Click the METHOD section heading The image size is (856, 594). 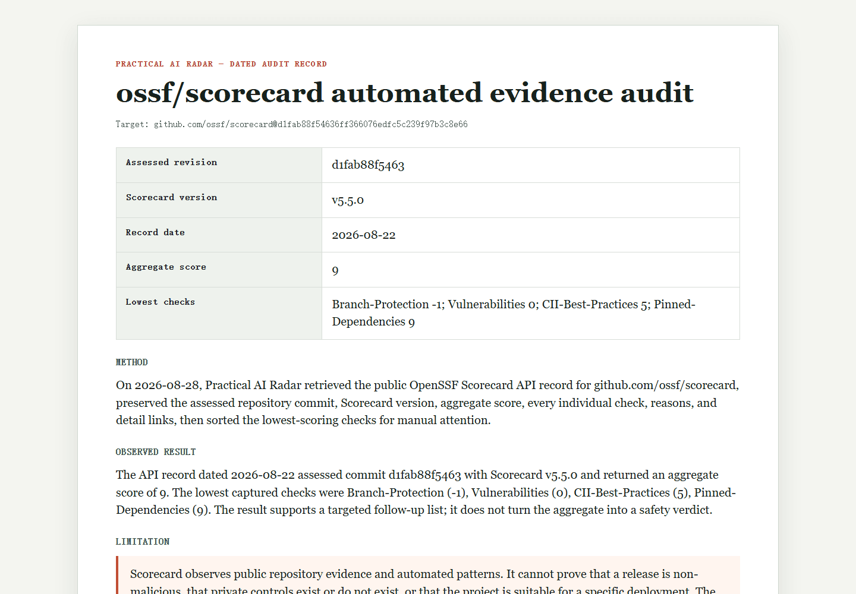click(132, 362)
